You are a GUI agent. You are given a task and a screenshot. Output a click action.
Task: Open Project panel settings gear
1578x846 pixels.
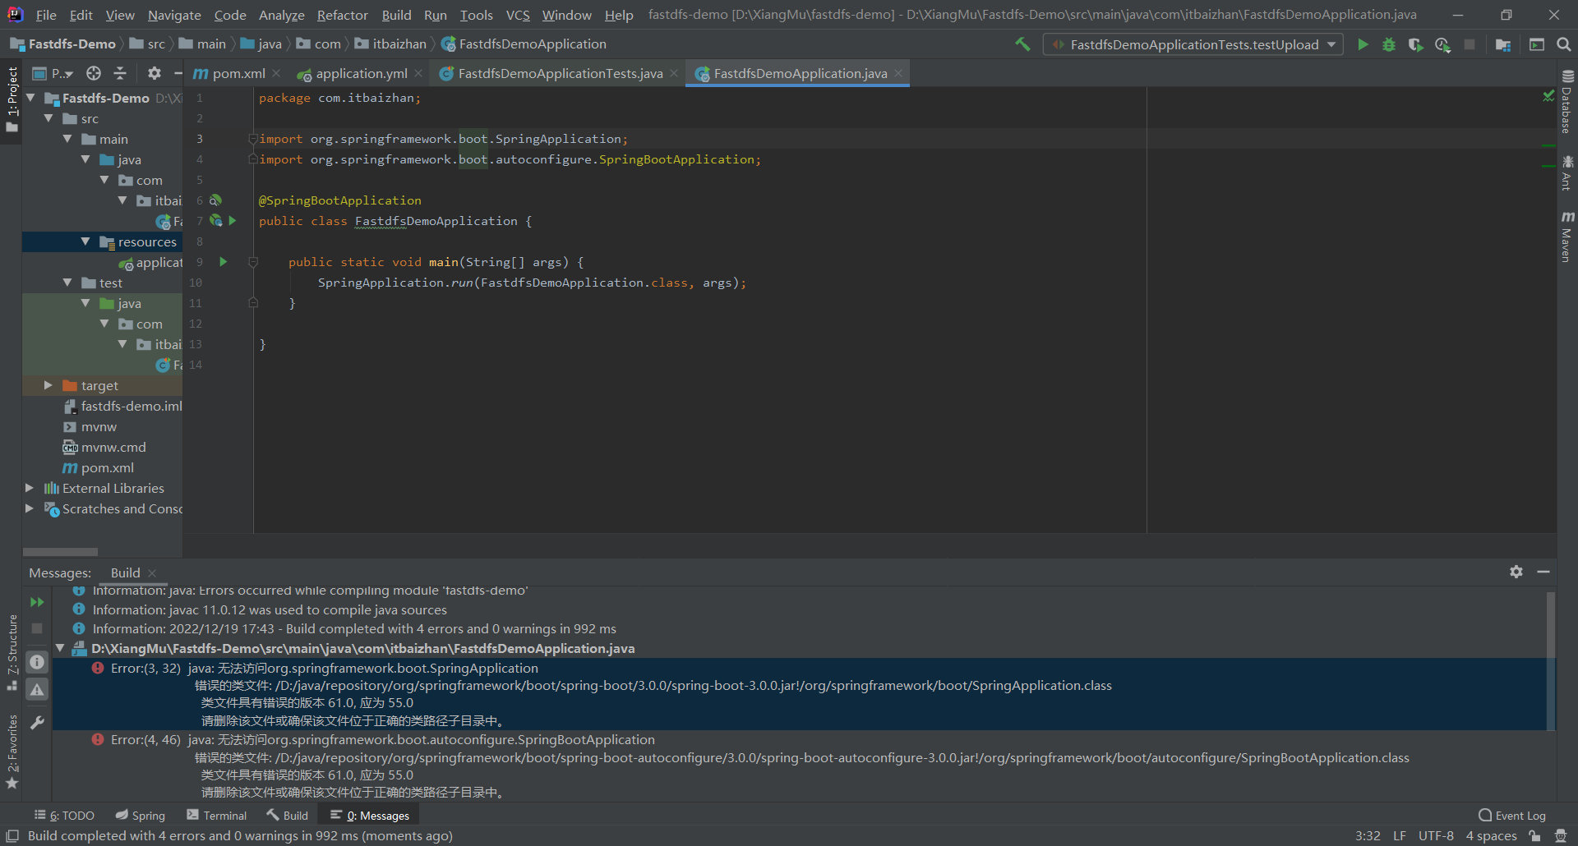[154, 73]
